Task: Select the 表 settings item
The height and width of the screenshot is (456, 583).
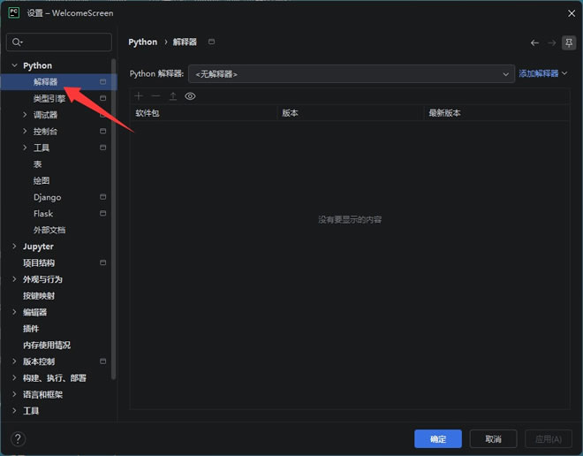Action: click(38, 164)
